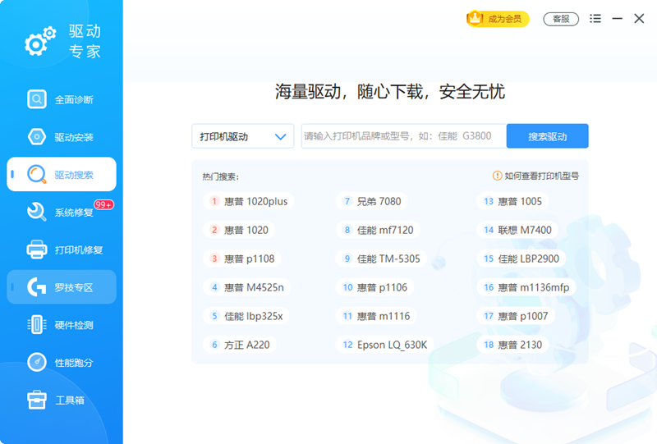Click the crown icon on 成为会员
The width and height of the screenshot is (657, 444).
point(476,18)
